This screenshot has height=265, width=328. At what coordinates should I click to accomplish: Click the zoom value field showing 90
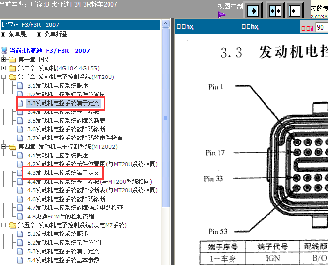[x=322, y=27]
